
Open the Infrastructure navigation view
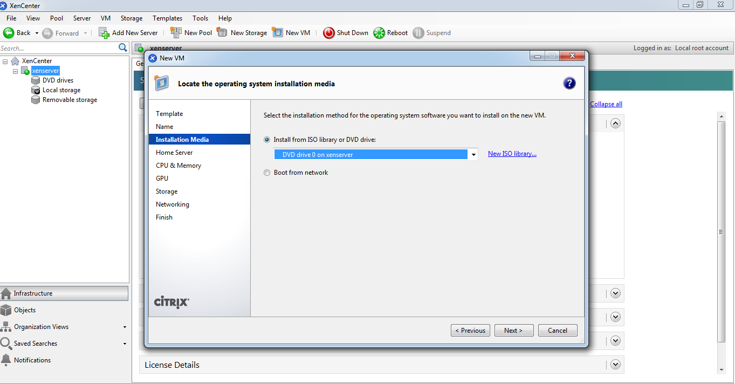[x=64, y=293]
